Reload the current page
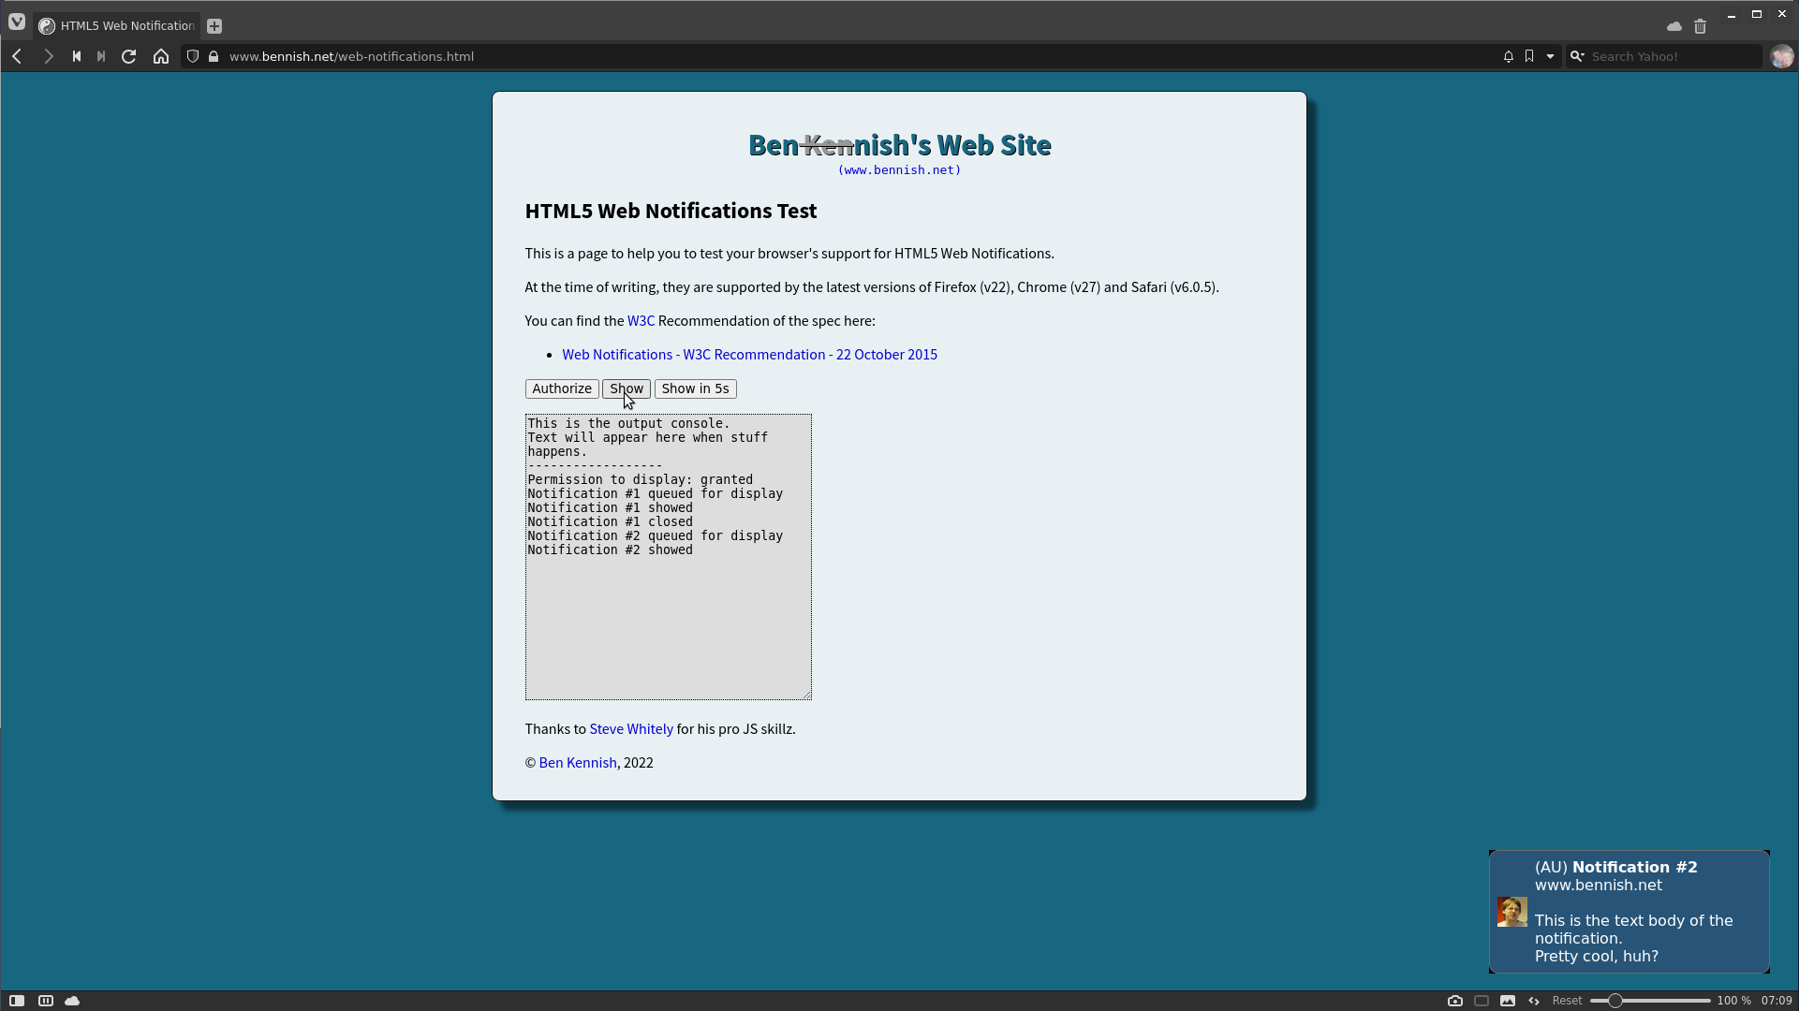 [x=128, y=56]
